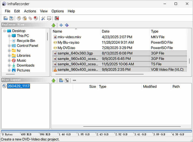Viewport: 193px width, 142px height.
Task: Open the Actions menu
Action: coord(30,11)
